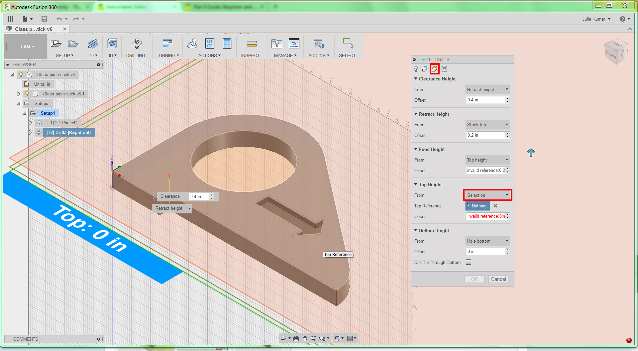The width and height of the screenshot is (638, 351).
Task: Click the Look At icon
Action: (x=296, y=338)
